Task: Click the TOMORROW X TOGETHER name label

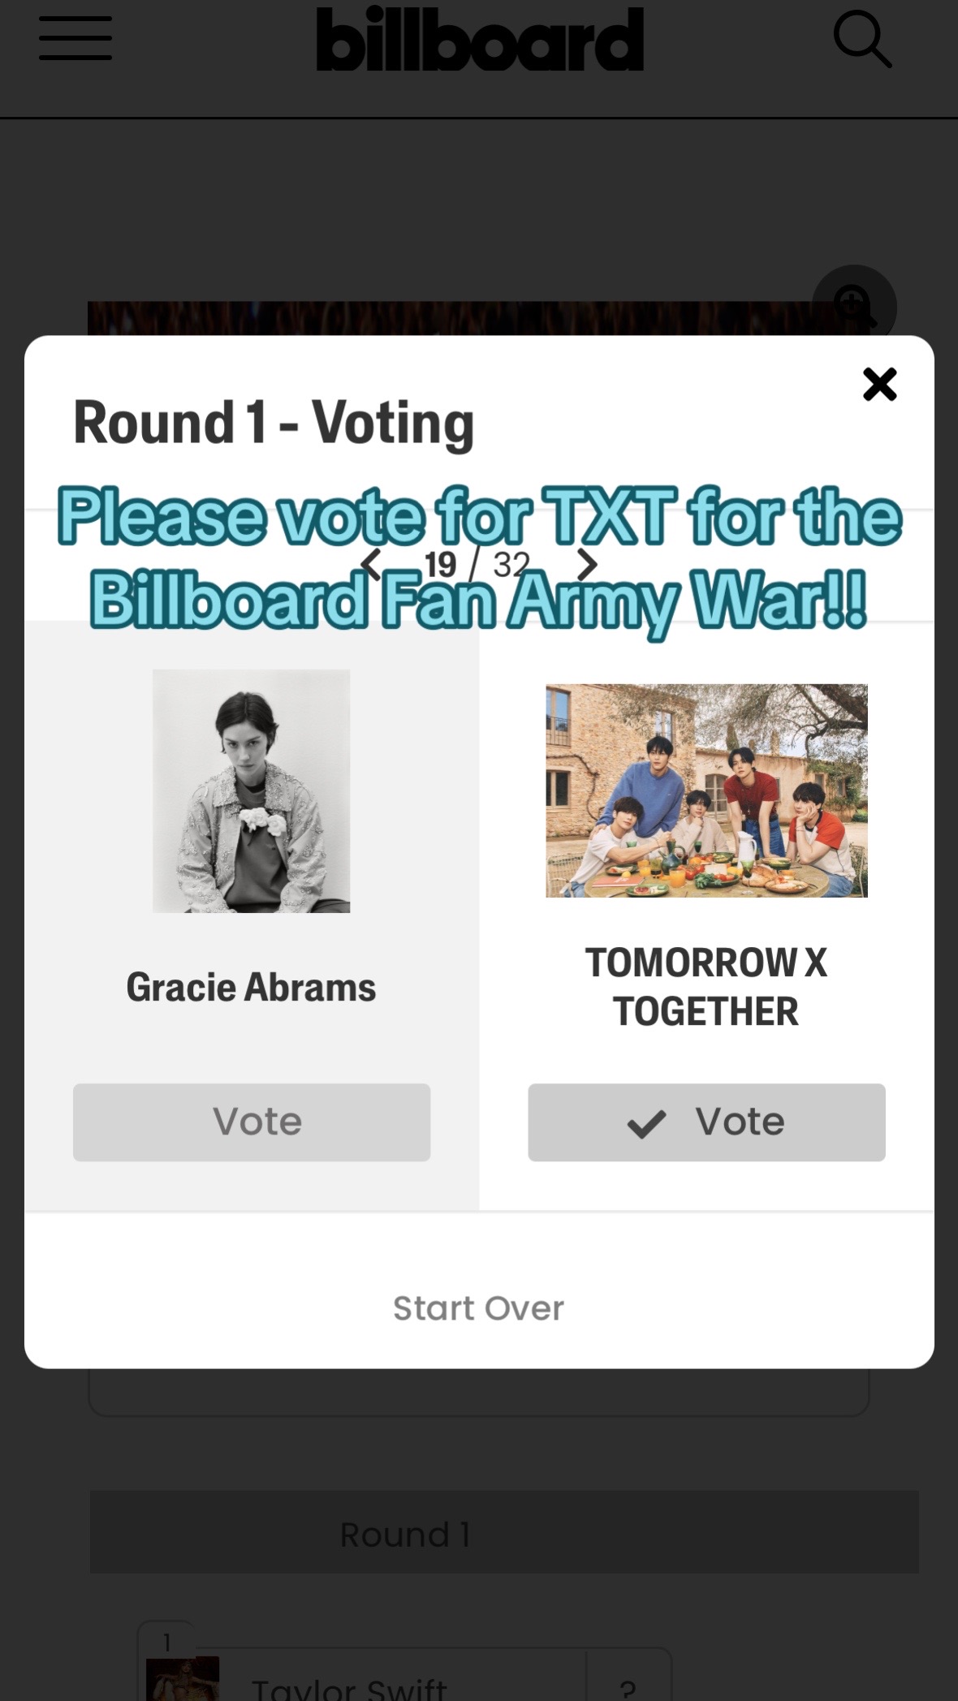Action: click(x=706, y=987)
